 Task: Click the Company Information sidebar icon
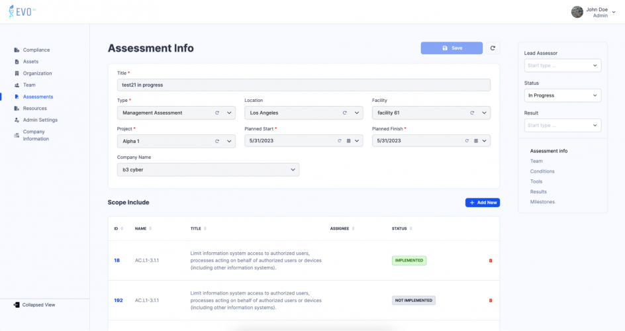pos(17,136)
